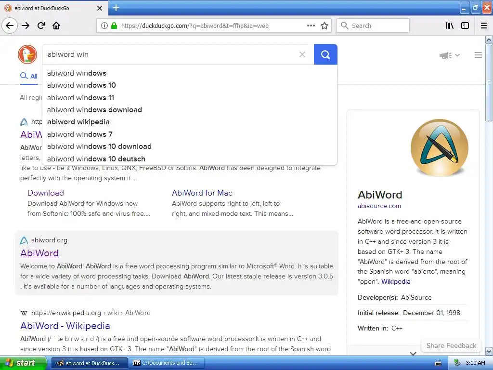Reload the current page
Screen dimensions: 493x370
pyautogui.click(x=41, y=26)
